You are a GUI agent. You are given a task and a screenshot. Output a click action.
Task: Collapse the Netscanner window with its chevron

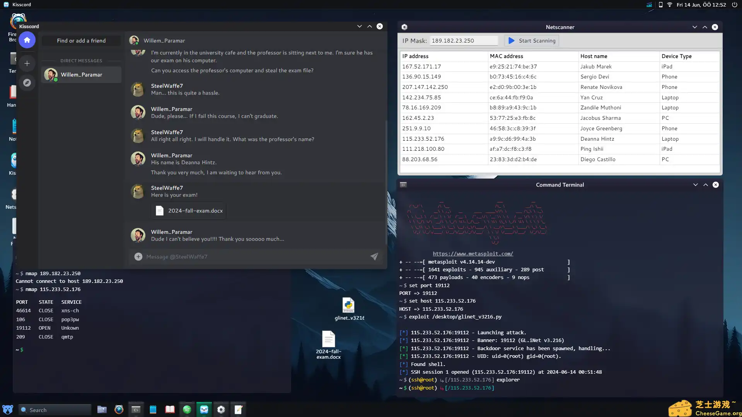click(x=695, y=27)
